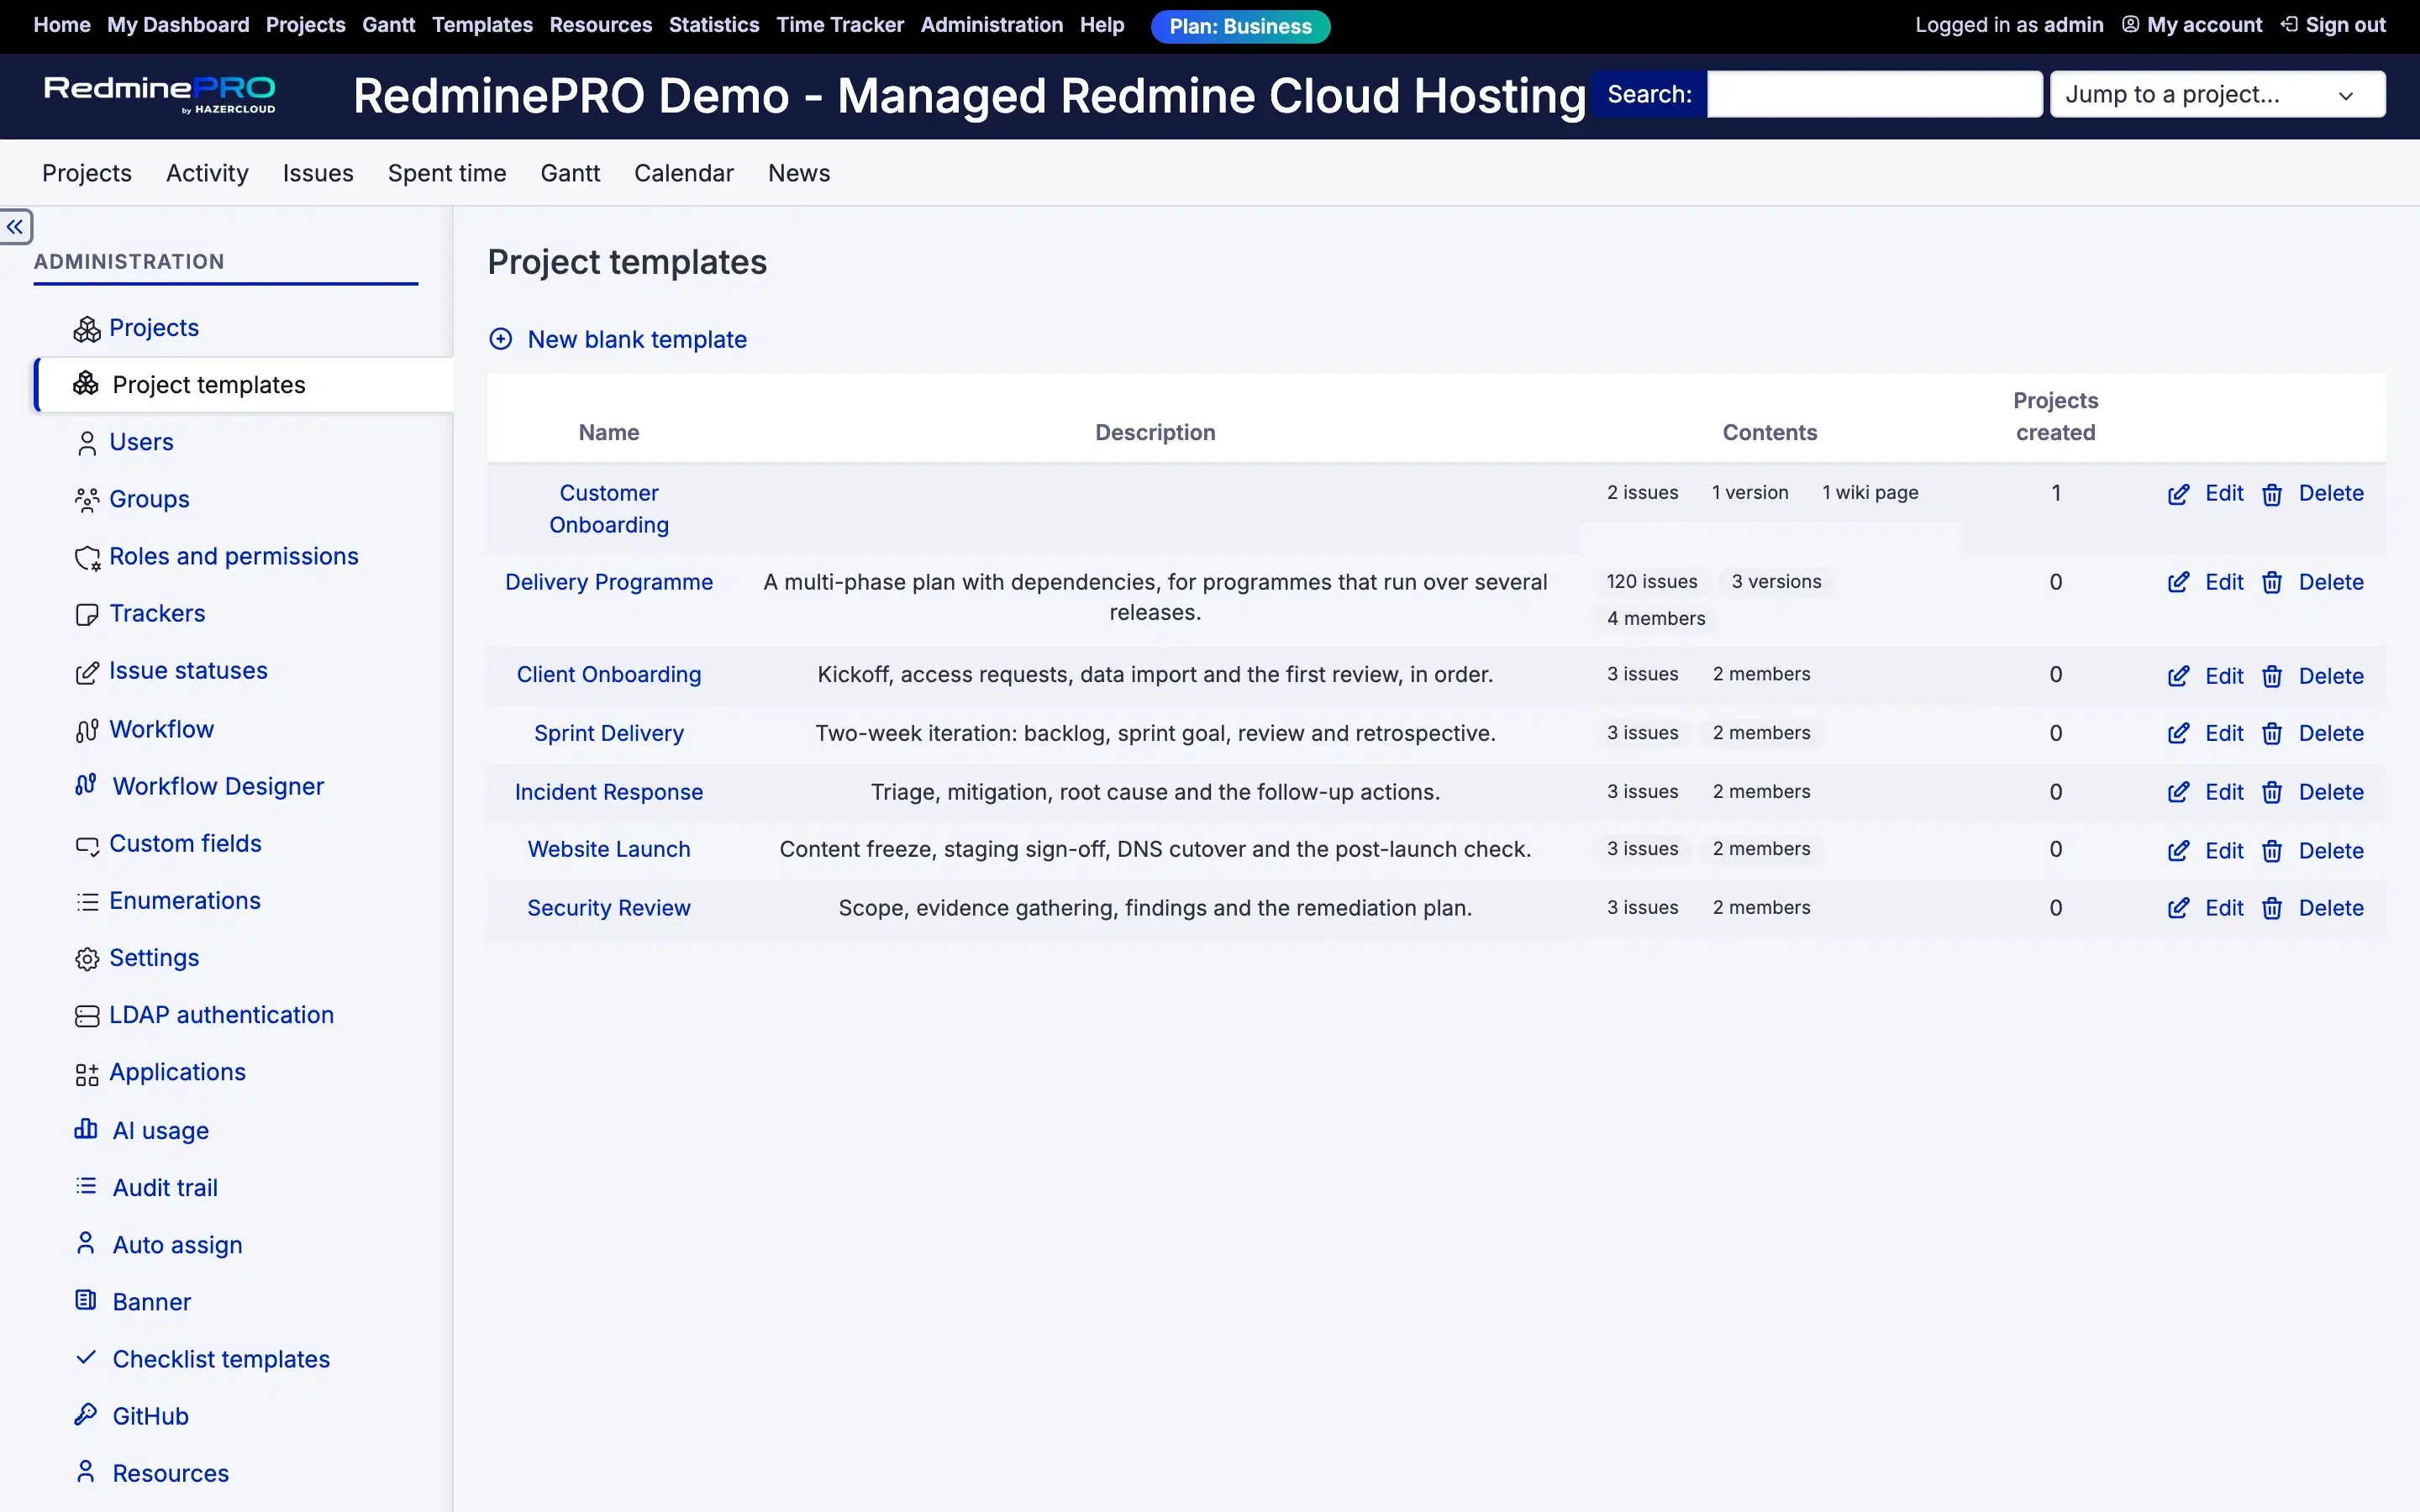Open Statistics from the top menu
This screenshot has width=2420, height=1512.
click(714, 25)
